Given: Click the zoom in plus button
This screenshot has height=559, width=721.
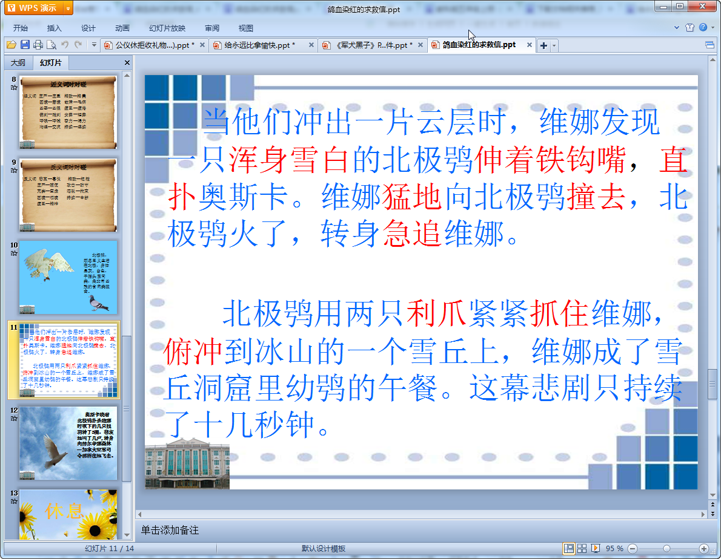Looking at the screenshot, I should point(704,548).
